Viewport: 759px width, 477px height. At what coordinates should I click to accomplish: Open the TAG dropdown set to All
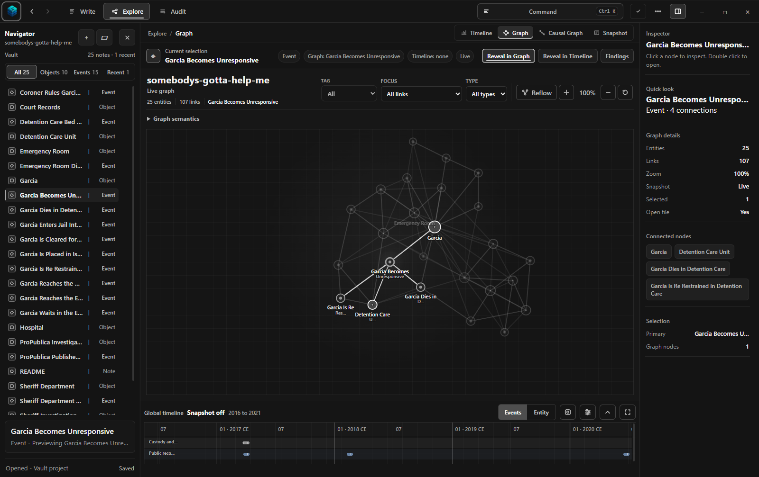pos(349,94)
